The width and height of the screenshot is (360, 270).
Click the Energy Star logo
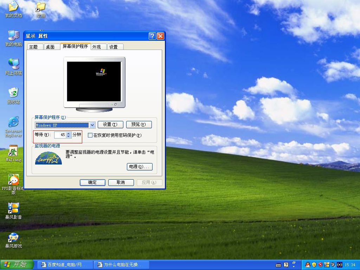point(49,158)
